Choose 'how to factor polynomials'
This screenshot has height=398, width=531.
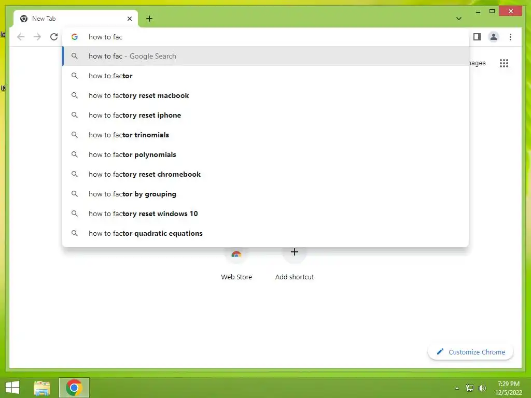click(x=266, y=154)
